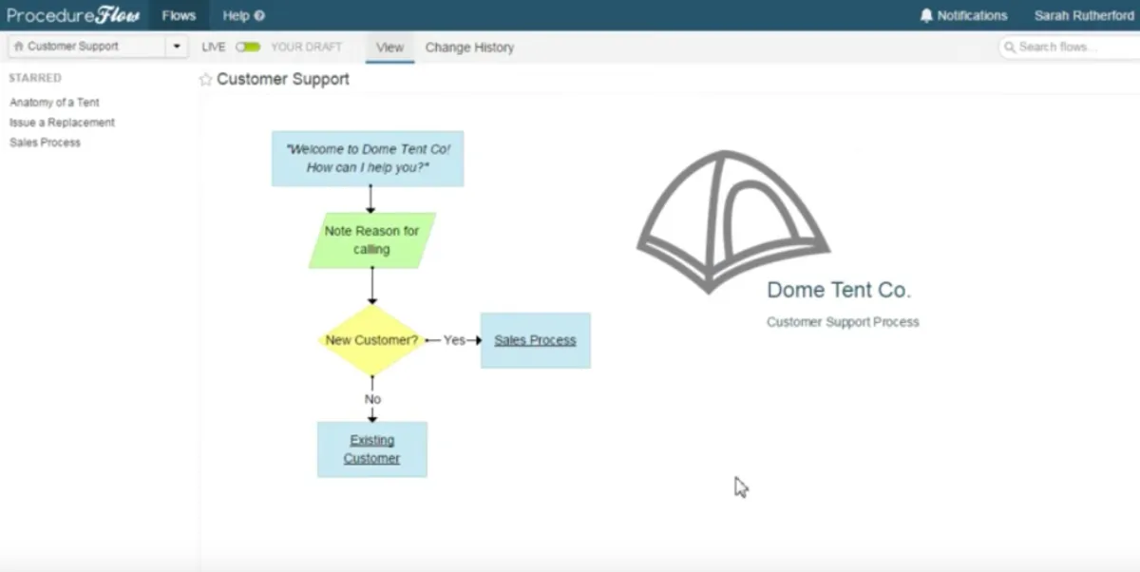This screenshot has width=1140, height=572.
Task: Open the Flows menu
Action: 179,15
